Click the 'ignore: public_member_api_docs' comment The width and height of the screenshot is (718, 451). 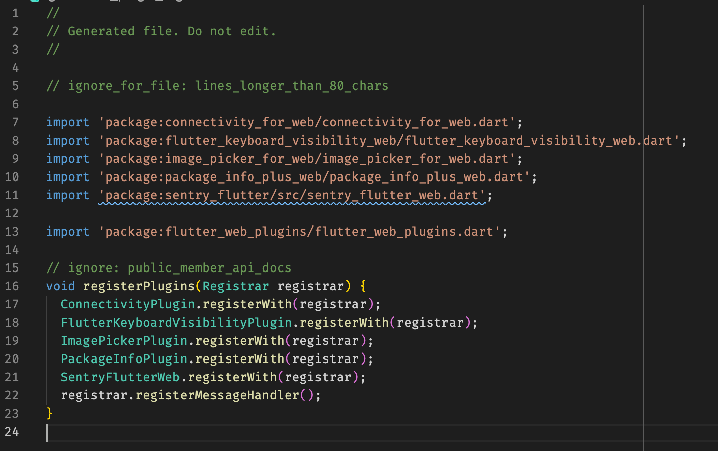[x=169, y=268]
